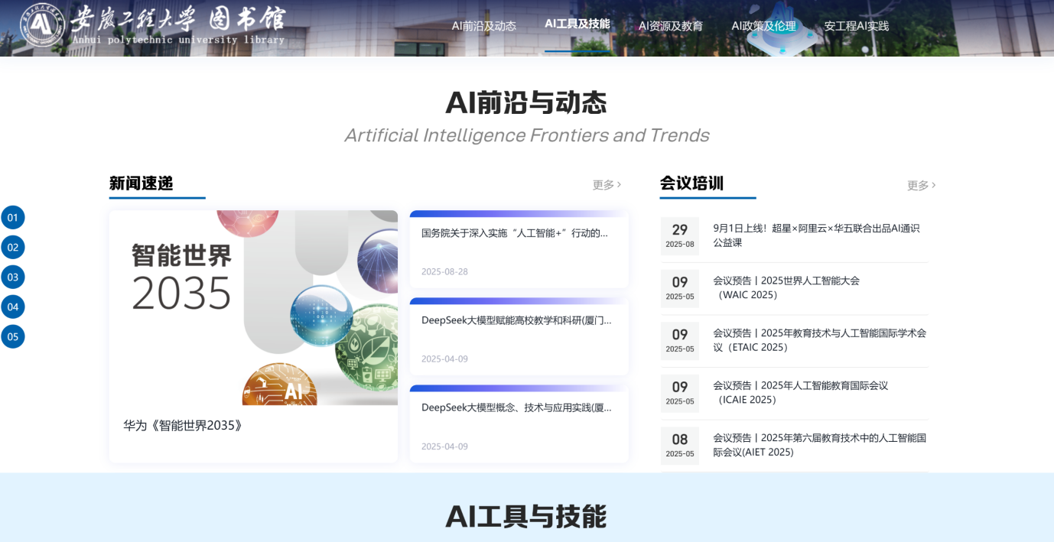1054x542 pixels.
Task: Go to AI资源及教育 menu item
Action: pos(670,26)
